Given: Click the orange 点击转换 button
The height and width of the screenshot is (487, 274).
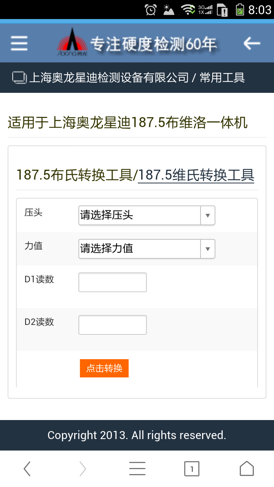Looking at the screenshot, I should (104, 368).
